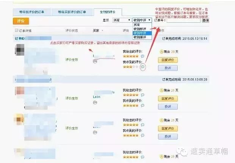
Task: Choose 收到差评 from the dropdown list
Action: (142, 37)
